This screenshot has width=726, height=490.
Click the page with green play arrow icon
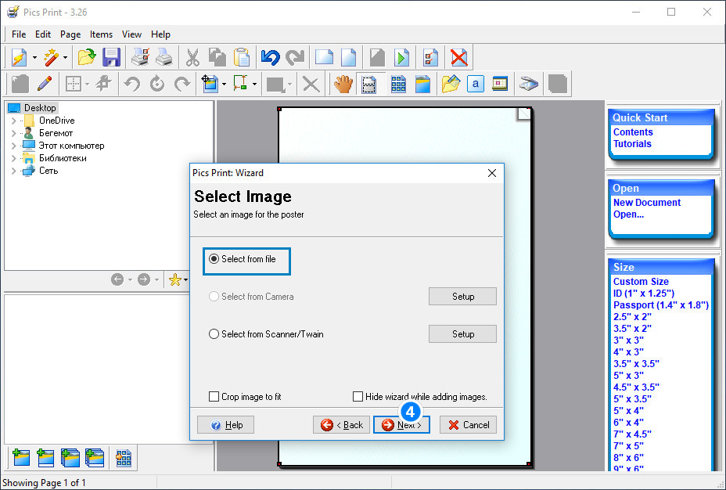pos(401,58)
